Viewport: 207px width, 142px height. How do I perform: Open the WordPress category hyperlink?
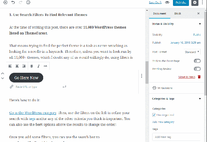pos(33,113)
